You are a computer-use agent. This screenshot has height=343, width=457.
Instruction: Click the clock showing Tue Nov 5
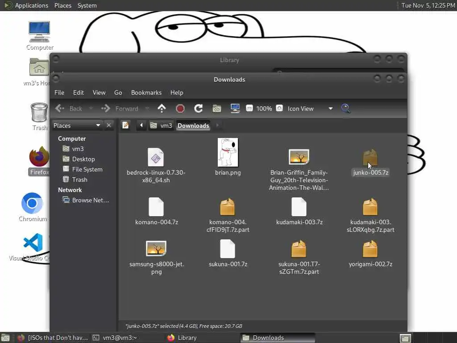point(428,5)
